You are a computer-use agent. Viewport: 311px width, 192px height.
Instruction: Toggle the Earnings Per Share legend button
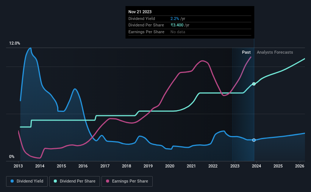127,181
